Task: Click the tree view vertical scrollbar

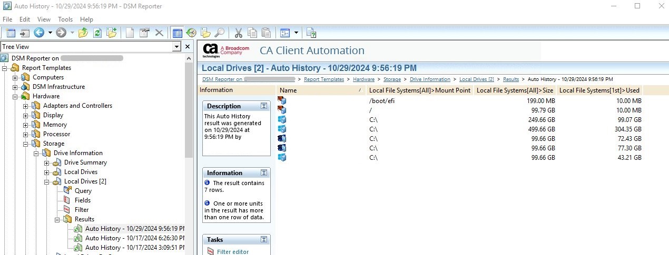Action: pyautogui.click(x=189, y=110)
